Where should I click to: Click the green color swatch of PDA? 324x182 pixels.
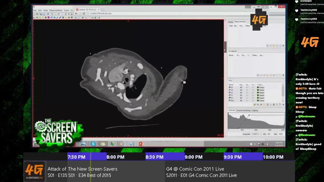tap(258, 101)
